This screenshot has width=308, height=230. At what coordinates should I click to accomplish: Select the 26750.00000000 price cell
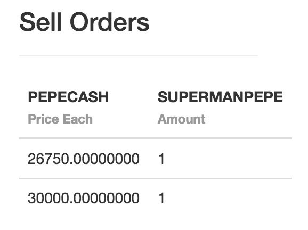click(x=84, y=159)
